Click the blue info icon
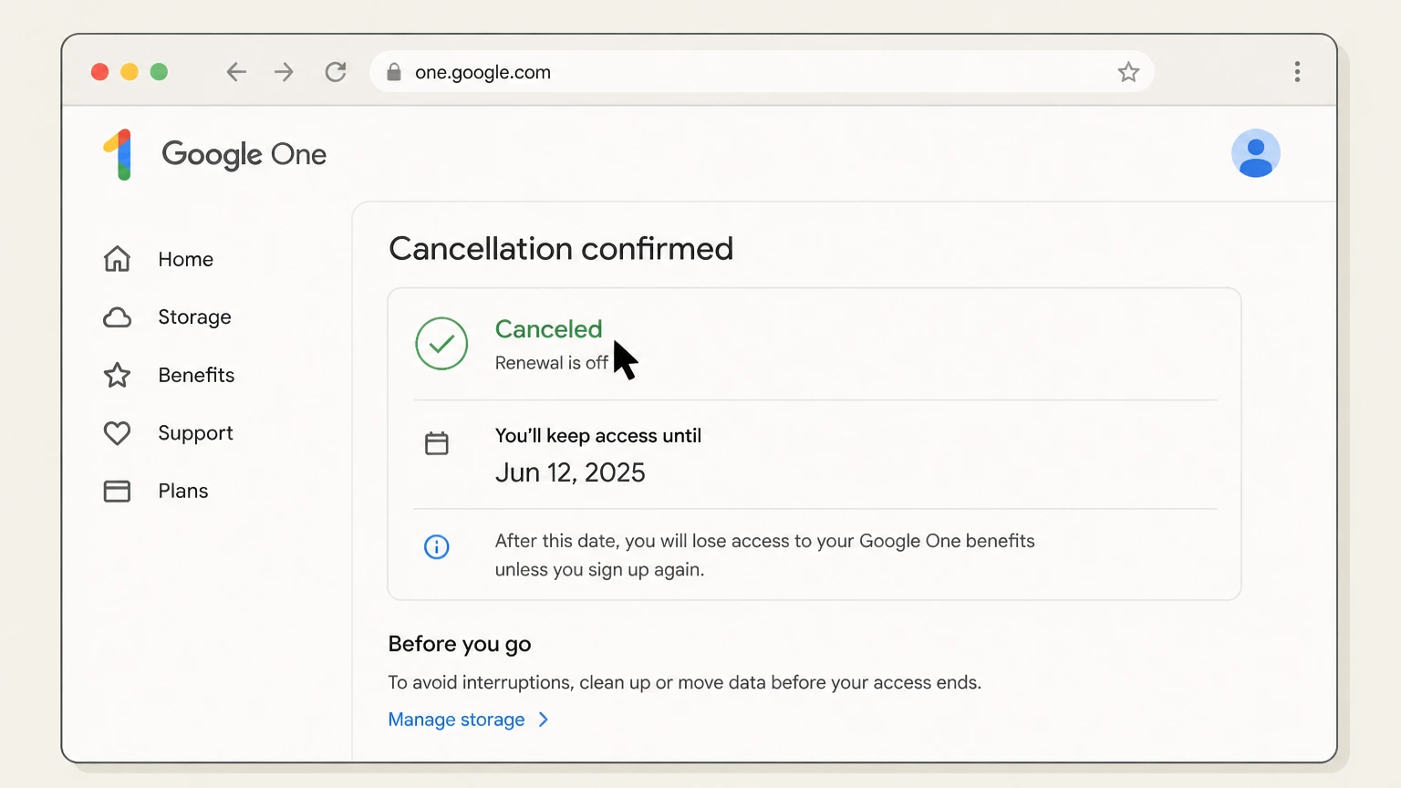The height and width of the screenshot is (788, 1401). click(x=437, y=546)
